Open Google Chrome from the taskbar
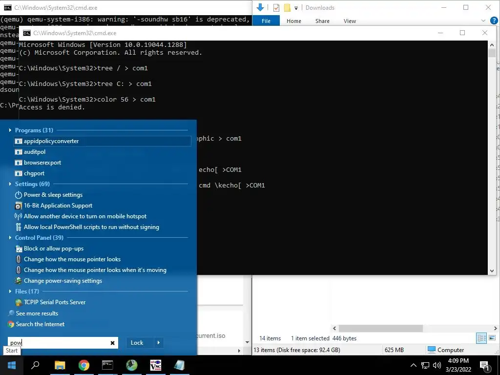Screen dimensions: 500x375 click(x=83, y=365)
